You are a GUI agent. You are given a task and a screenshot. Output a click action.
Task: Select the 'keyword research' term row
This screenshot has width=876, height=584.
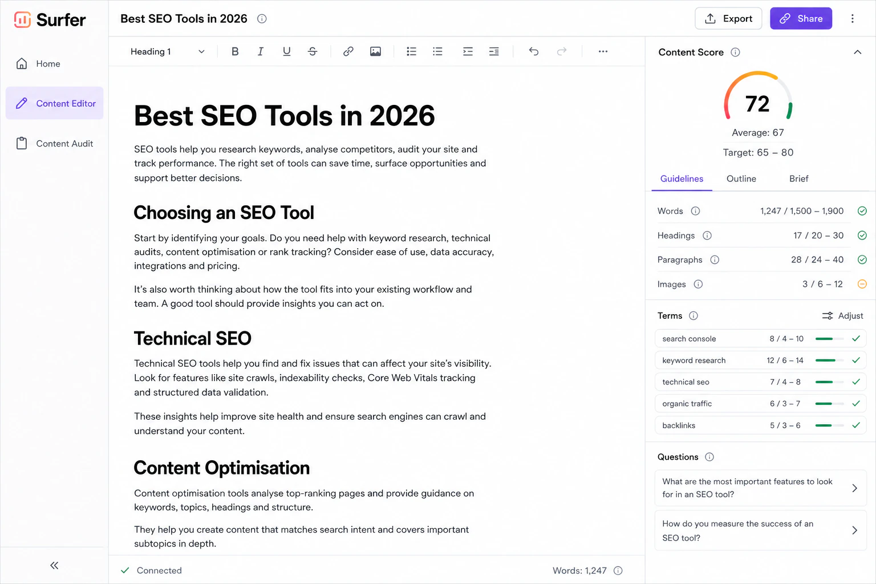tap(760, 360)
